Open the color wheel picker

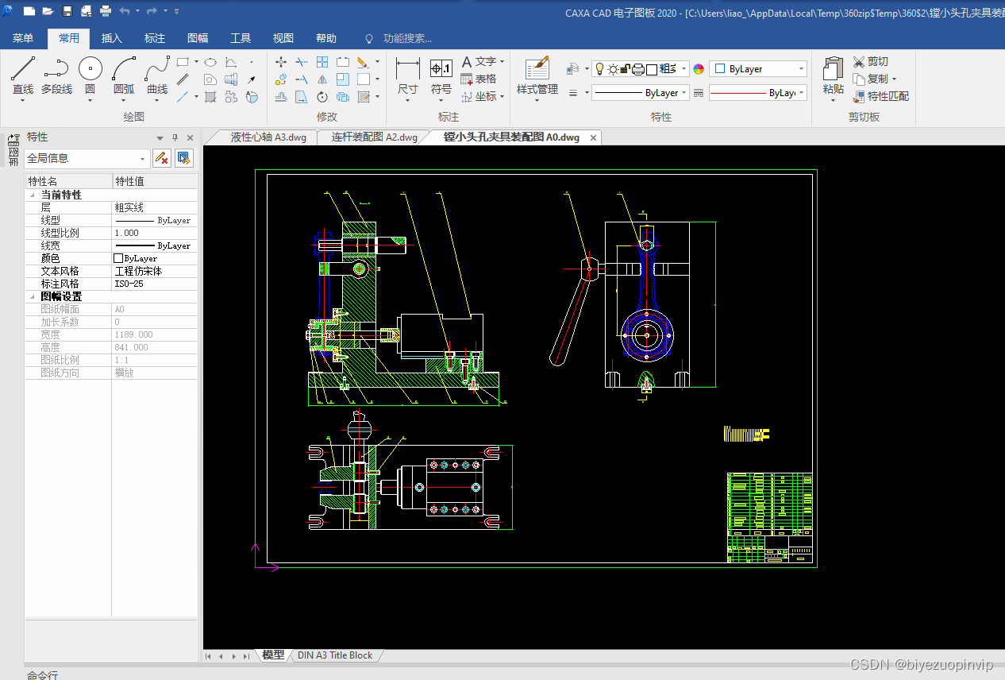(699, 69)
